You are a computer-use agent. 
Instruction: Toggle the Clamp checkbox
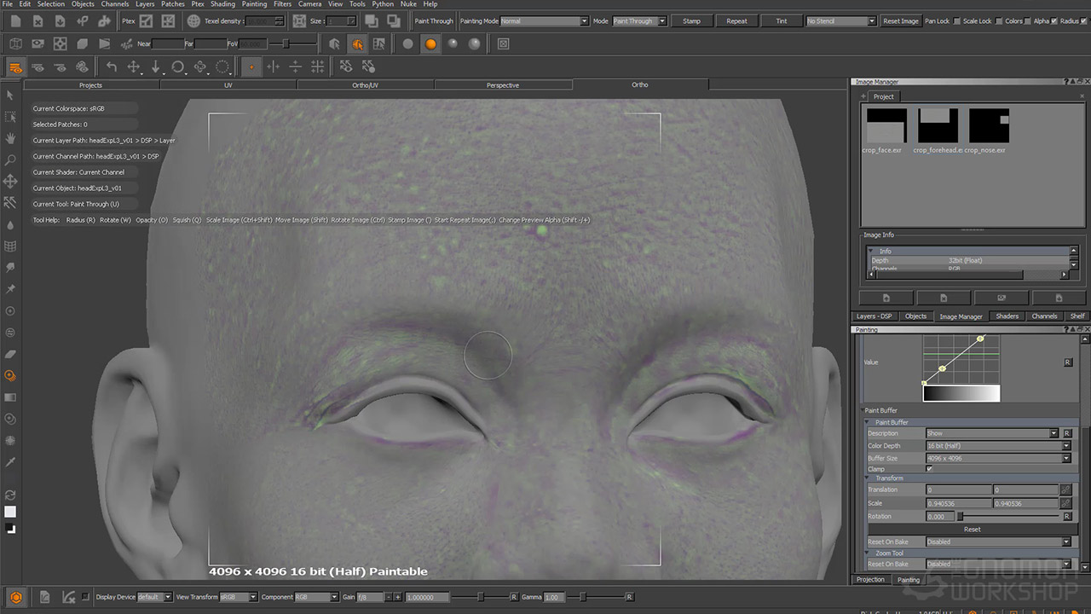point(929,469)
